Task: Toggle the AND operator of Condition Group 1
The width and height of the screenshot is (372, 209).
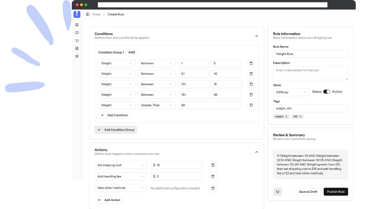Action: click(132, 52)
